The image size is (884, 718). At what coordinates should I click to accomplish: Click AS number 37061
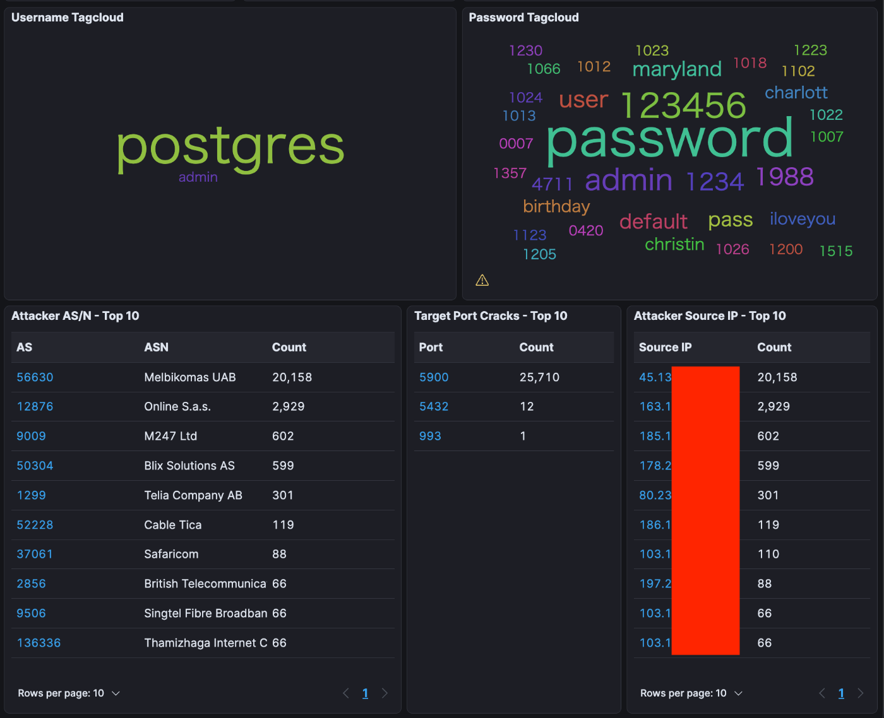pos(35,554)
